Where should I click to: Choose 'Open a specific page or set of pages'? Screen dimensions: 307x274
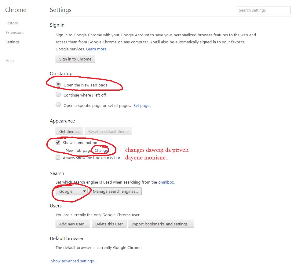[x=58, y=105]
